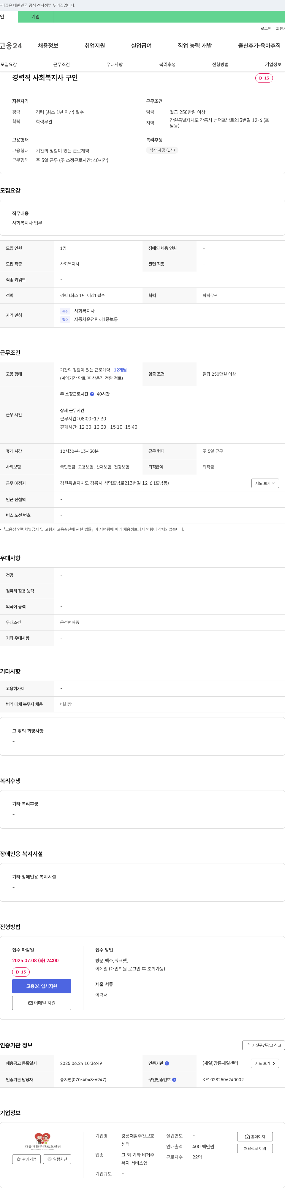The height and width of the screenshot is (1188, 285).
Task: Toggle the 열람차단 button
Action: [57, 1159]
